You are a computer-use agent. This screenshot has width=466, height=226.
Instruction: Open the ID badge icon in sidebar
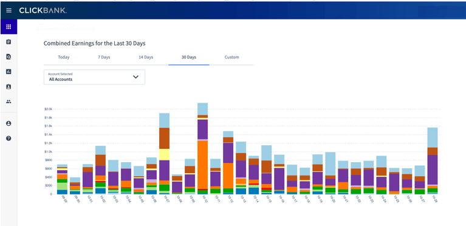click(x=9, y=87)
